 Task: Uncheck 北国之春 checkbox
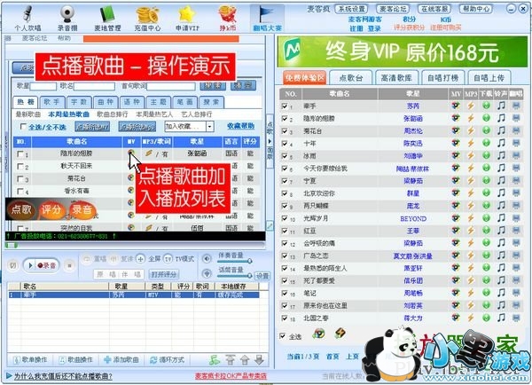pyautogui.click(x=285, y=318)
